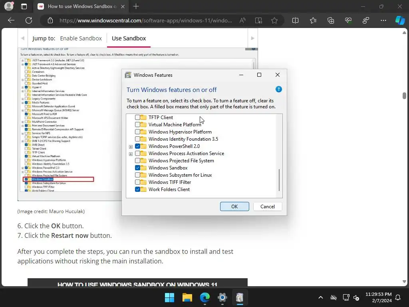This screenshot has height=307, width=409.
Task: Switch to Edge in taskbar
Action: (x=205, y=297)
